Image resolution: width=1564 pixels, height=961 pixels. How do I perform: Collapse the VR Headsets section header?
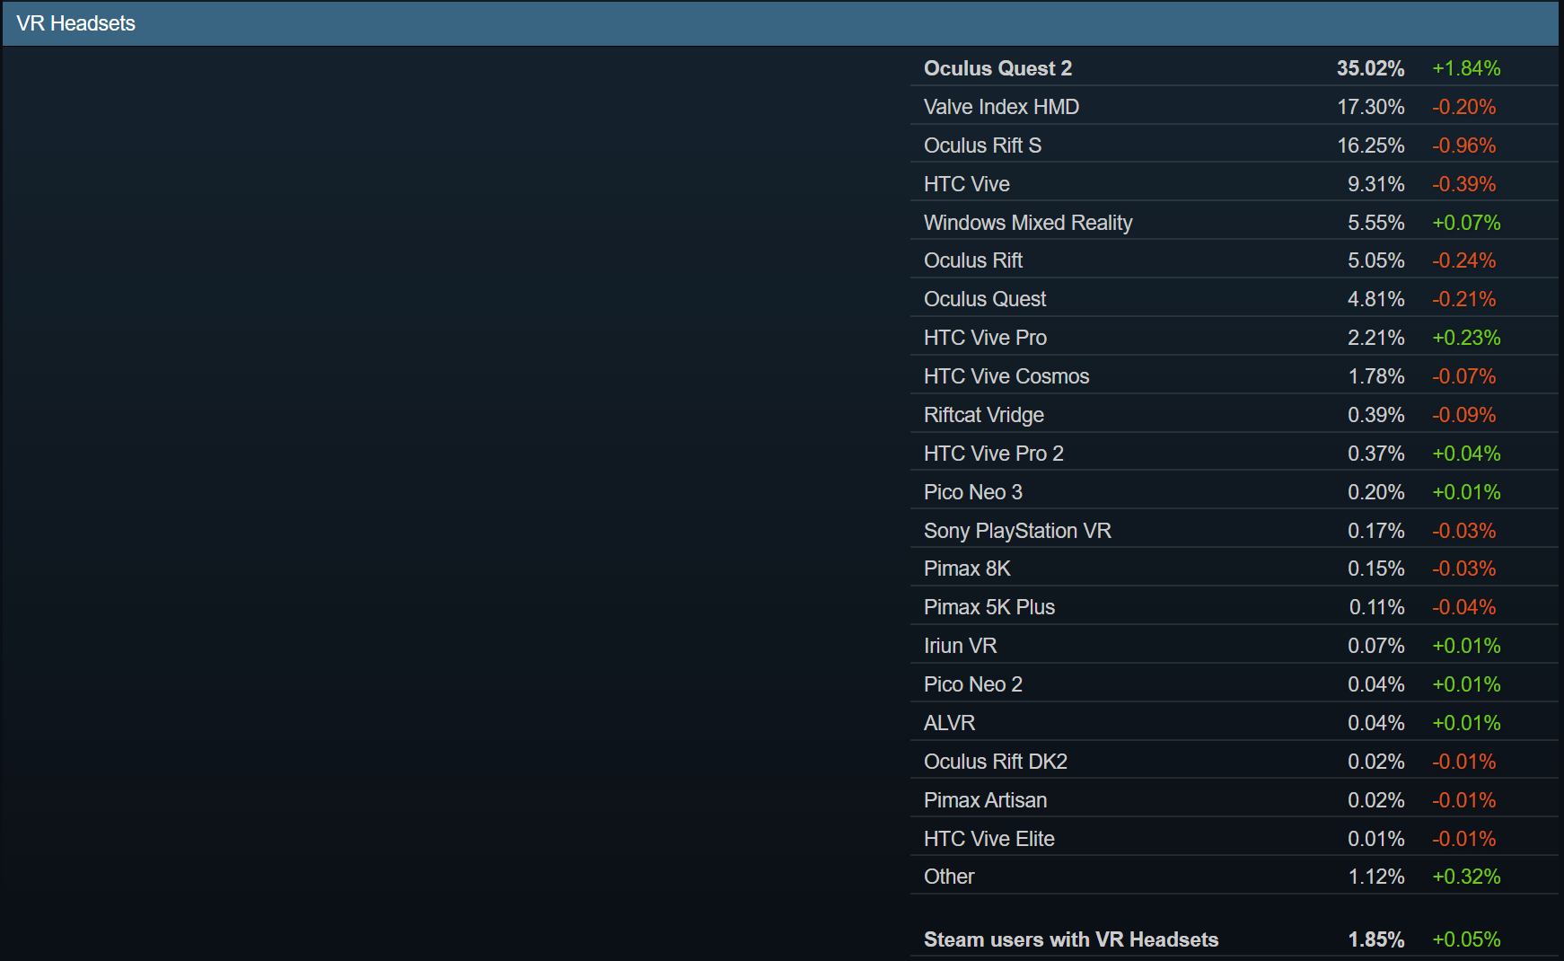(x=75, y=23)
